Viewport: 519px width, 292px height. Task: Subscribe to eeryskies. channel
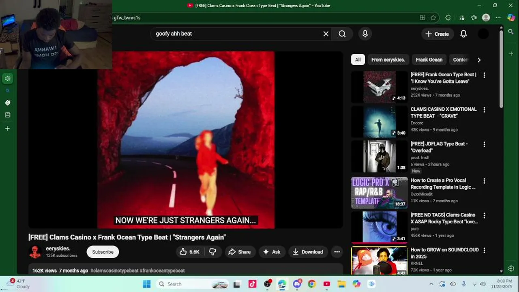(x=103, y=252)
